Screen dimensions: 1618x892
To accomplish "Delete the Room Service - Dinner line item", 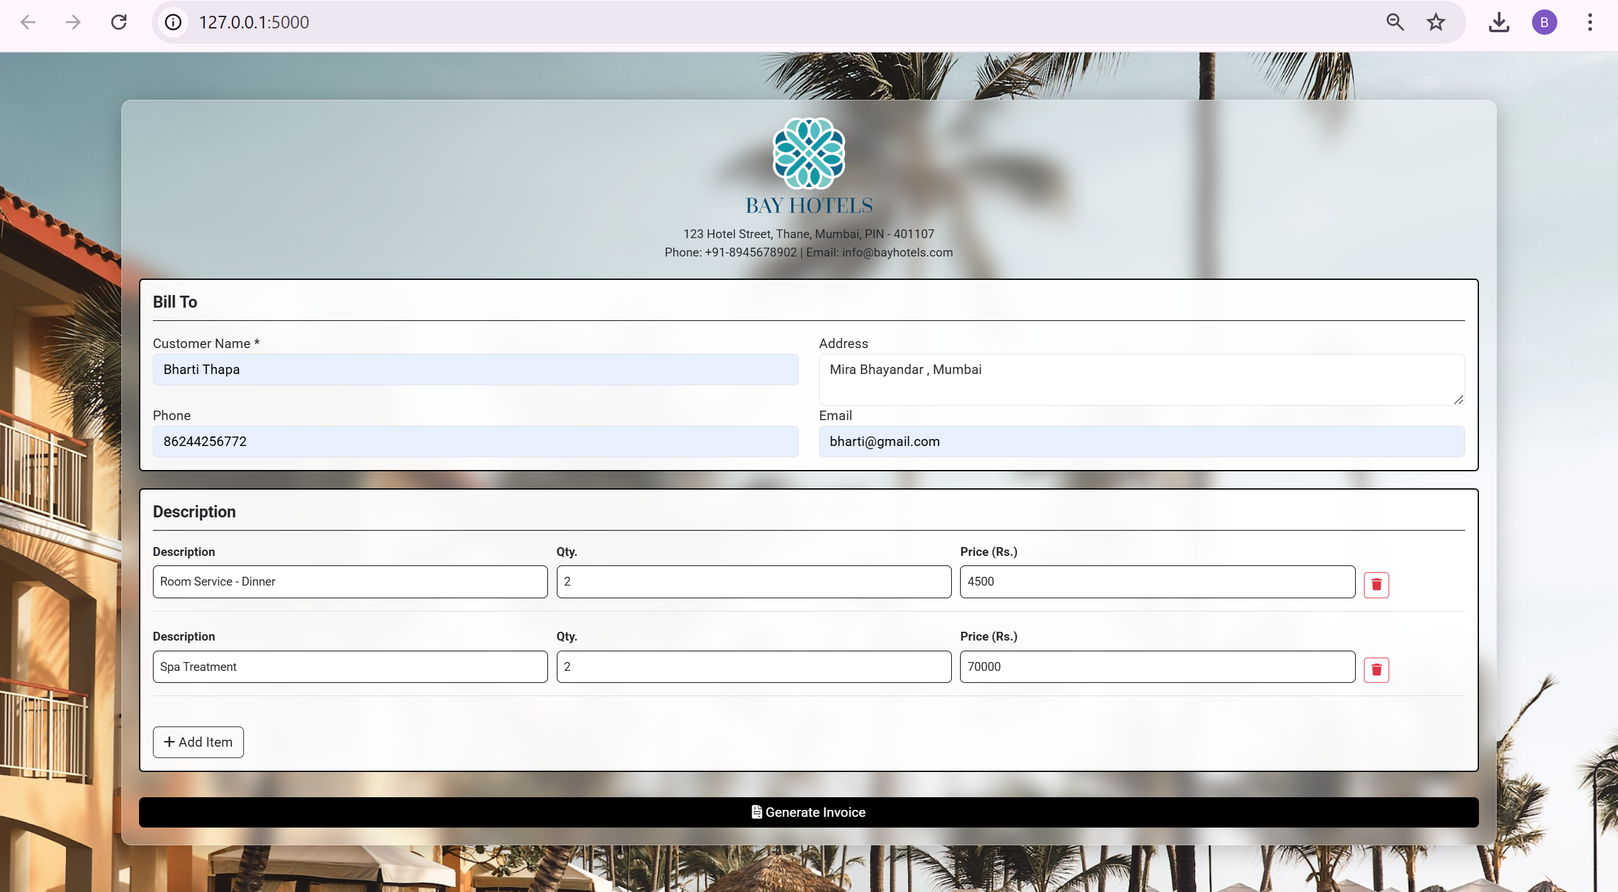I will tap(1376, 584).
